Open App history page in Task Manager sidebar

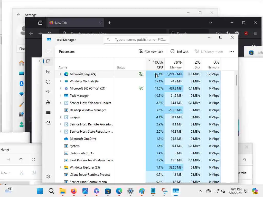tap(48, 82)
